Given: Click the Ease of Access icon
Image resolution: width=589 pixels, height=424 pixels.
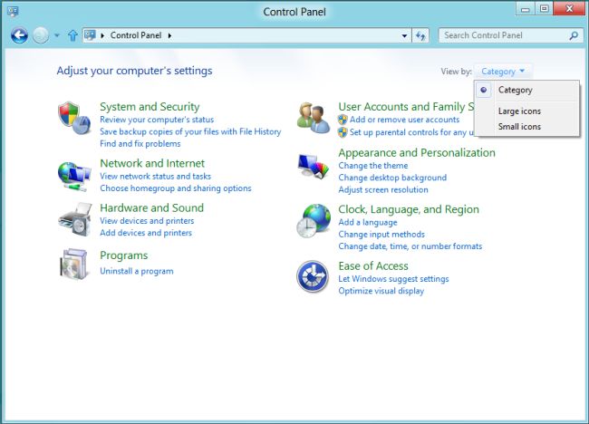Looking at the screenshot, I should [x=313, y=277].
